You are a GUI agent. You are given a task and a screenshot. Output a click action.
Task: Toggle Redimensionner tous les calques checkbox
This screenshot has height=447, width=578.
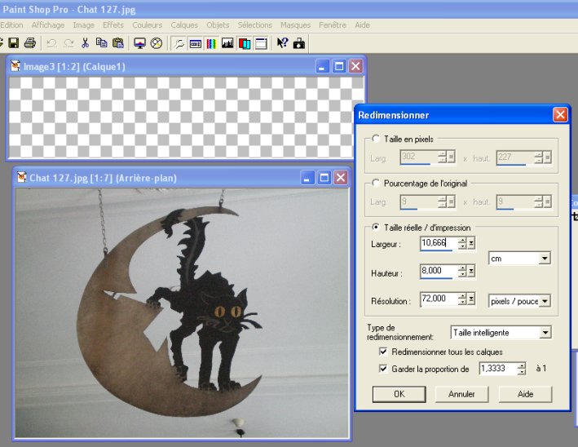tap(383, 352)
